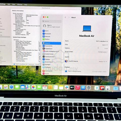Open the Help menu

click(26, 5)
